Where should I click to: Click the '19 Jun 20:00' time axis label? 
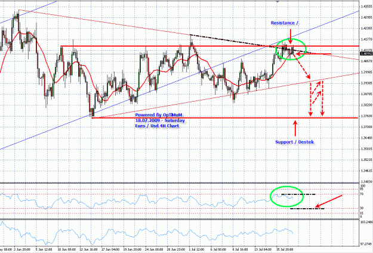coord(131,249)
